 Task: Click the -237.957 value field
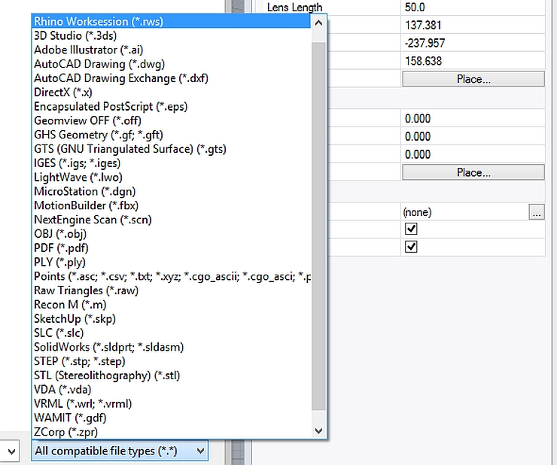[x=473, y=43]
